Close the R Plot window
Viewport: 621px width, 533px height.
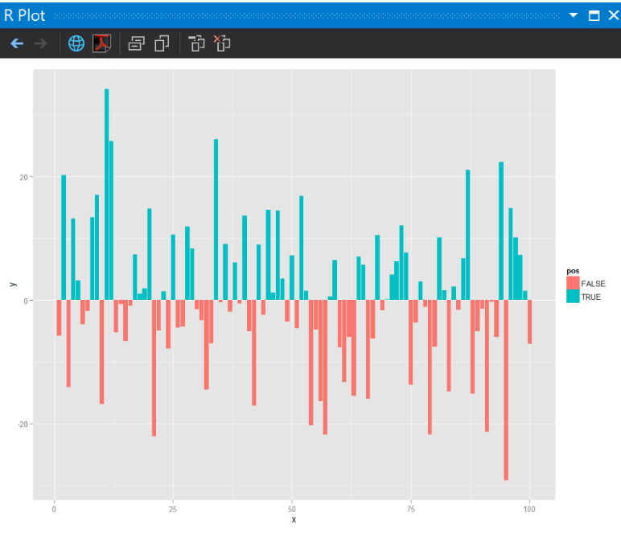coord(614,15)
